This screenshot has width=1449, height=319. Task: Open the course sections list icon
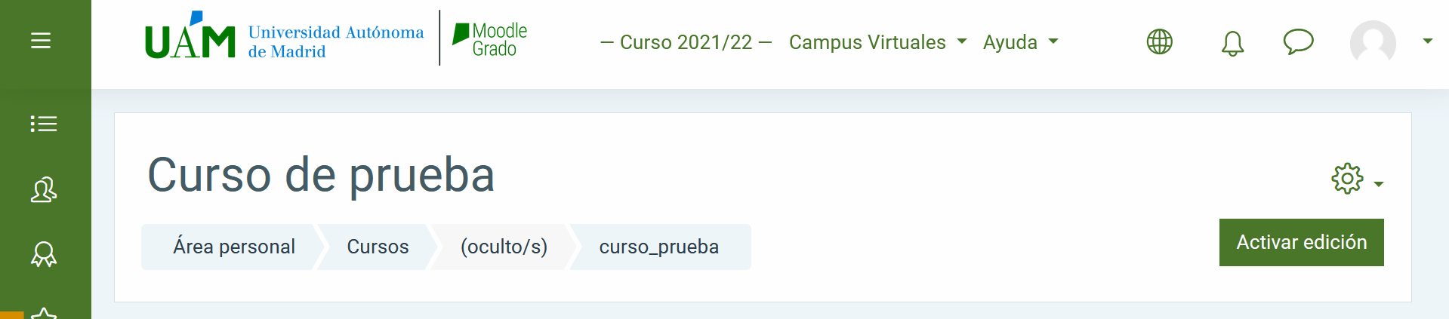[x=44, y=124]
